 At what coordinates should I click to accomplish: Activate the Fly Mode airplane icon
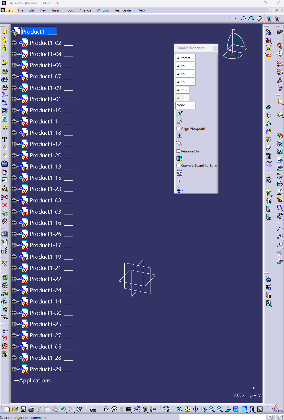point(179,409)
